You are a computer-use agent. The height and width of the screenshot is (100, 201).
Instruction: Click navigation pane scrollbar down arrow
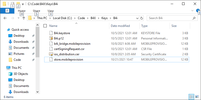[x=37, y=92]
